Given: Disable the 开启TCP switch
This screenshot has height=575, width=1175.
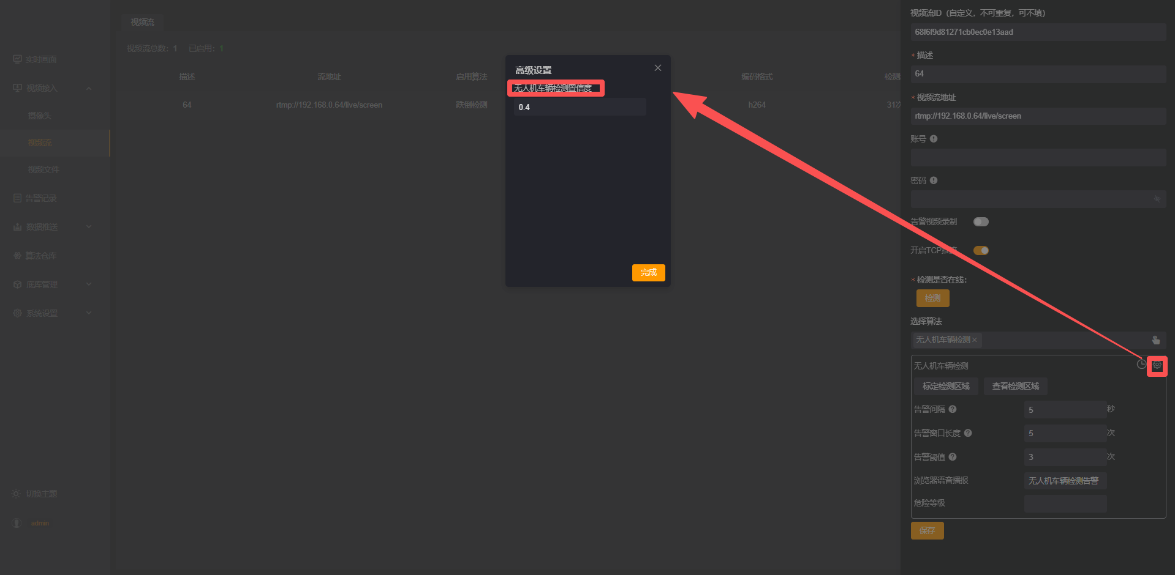Looking at the screenshot, I should coord(981,251).
